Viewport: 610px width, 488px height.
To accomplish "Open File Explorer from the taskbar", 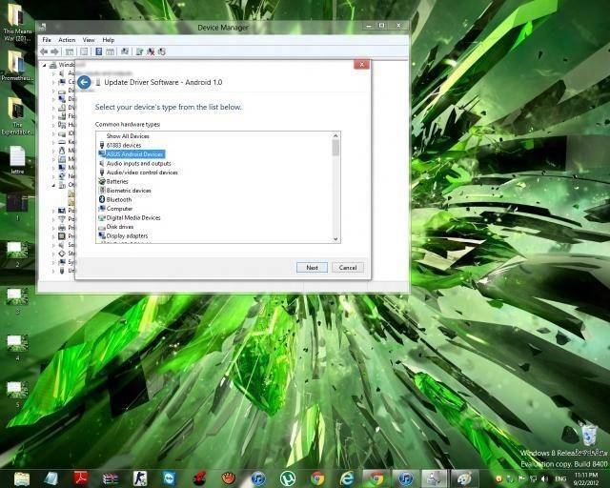I will 22,478.
